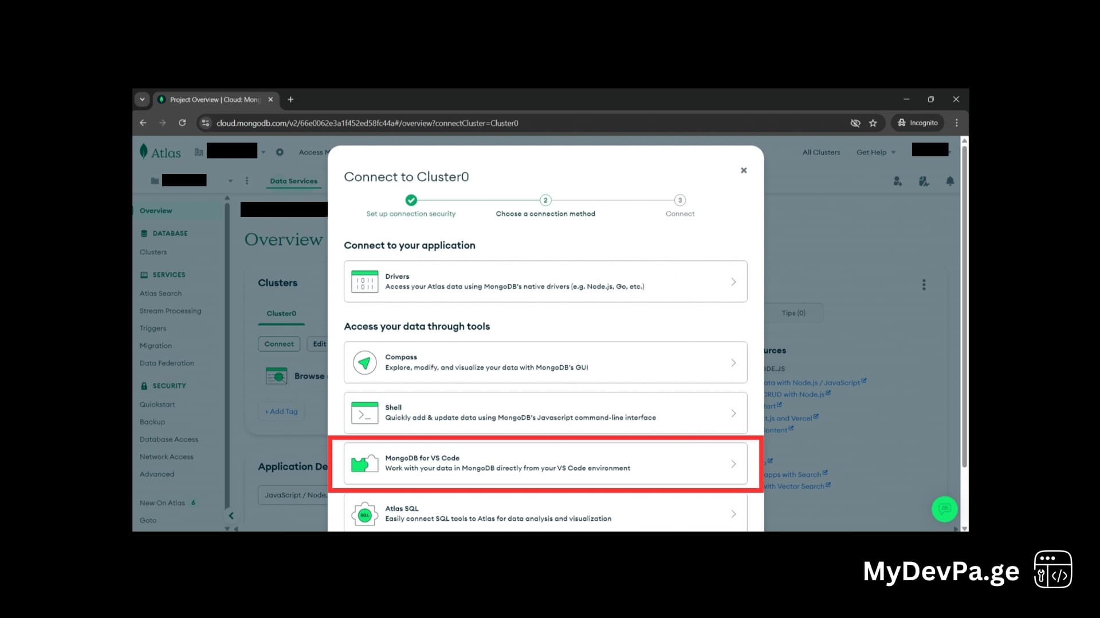The image size is (1100, 618).
Task: Click the Connect button for Cluster0
Action: [279, 344]
